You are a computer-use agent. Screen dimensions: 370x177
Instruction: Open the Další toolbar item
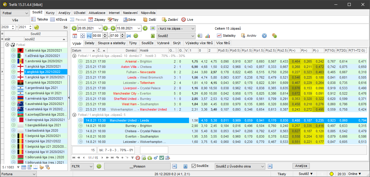(150, 20)
